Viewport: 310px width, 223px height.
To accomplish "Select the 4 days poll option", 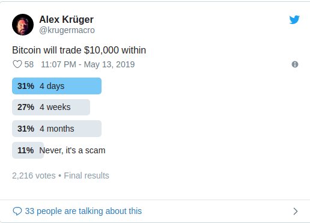I will 56,86.
